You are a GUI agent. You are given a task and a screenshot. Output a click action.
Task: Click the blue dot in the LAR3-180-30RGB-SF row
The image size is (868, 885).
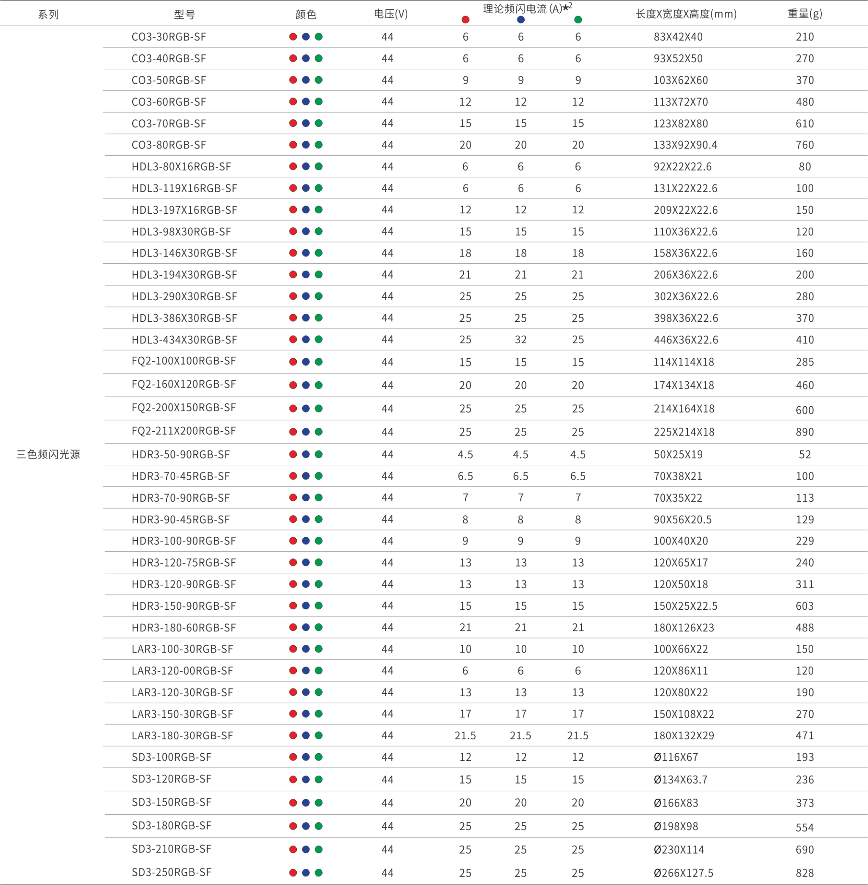pos(306,735)
